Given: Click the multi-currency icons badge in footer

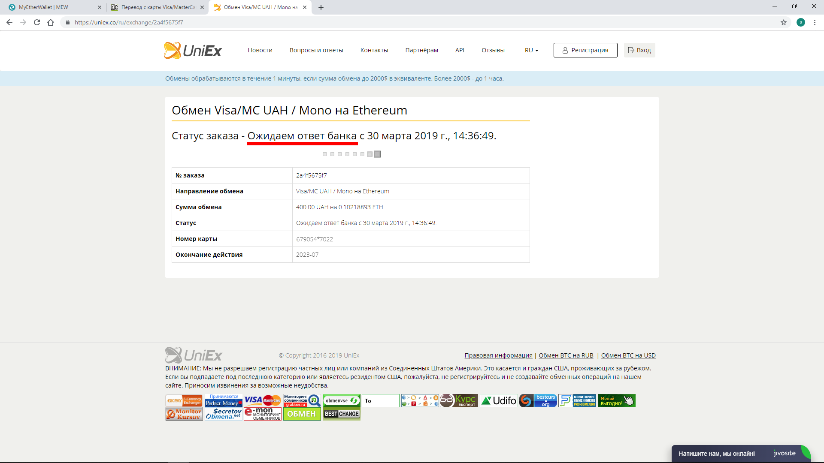Looking at the screenshot, I should pos(420,401).
